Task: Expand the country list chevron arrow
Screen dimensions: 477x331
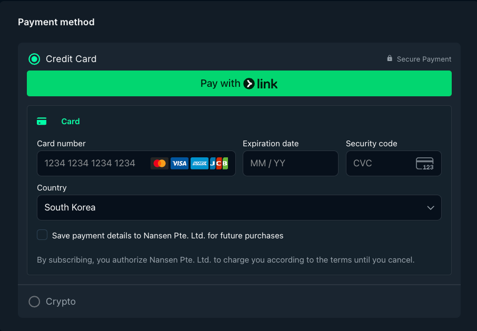Action: [x=431, y=208]
